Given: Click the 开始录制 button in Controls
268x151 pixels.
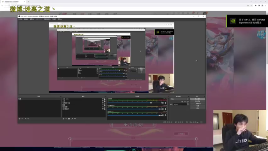Looking at the screenshot, I should (x=198, y=101).
